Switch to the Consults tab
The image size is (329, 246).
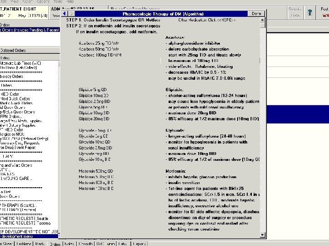pos(85,244)
